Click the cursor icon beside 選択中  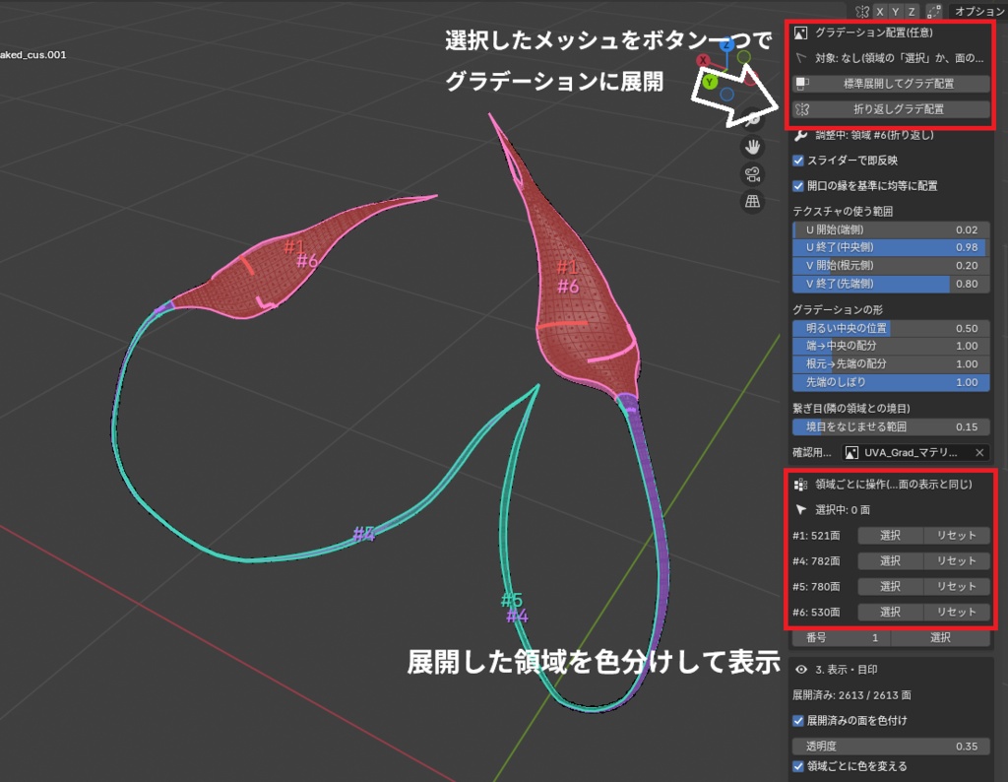click(801, 510)
